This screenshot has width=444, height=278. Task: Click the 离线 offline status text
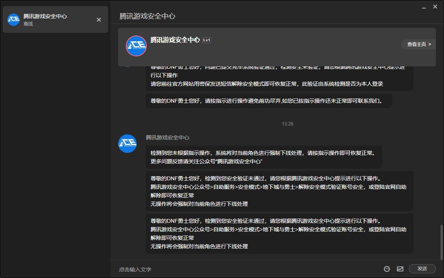[x=28, y=24]
